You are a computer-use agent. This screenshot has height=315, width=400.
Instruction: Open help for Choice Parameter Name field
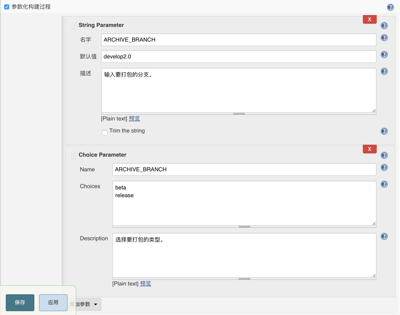(384, 167)
